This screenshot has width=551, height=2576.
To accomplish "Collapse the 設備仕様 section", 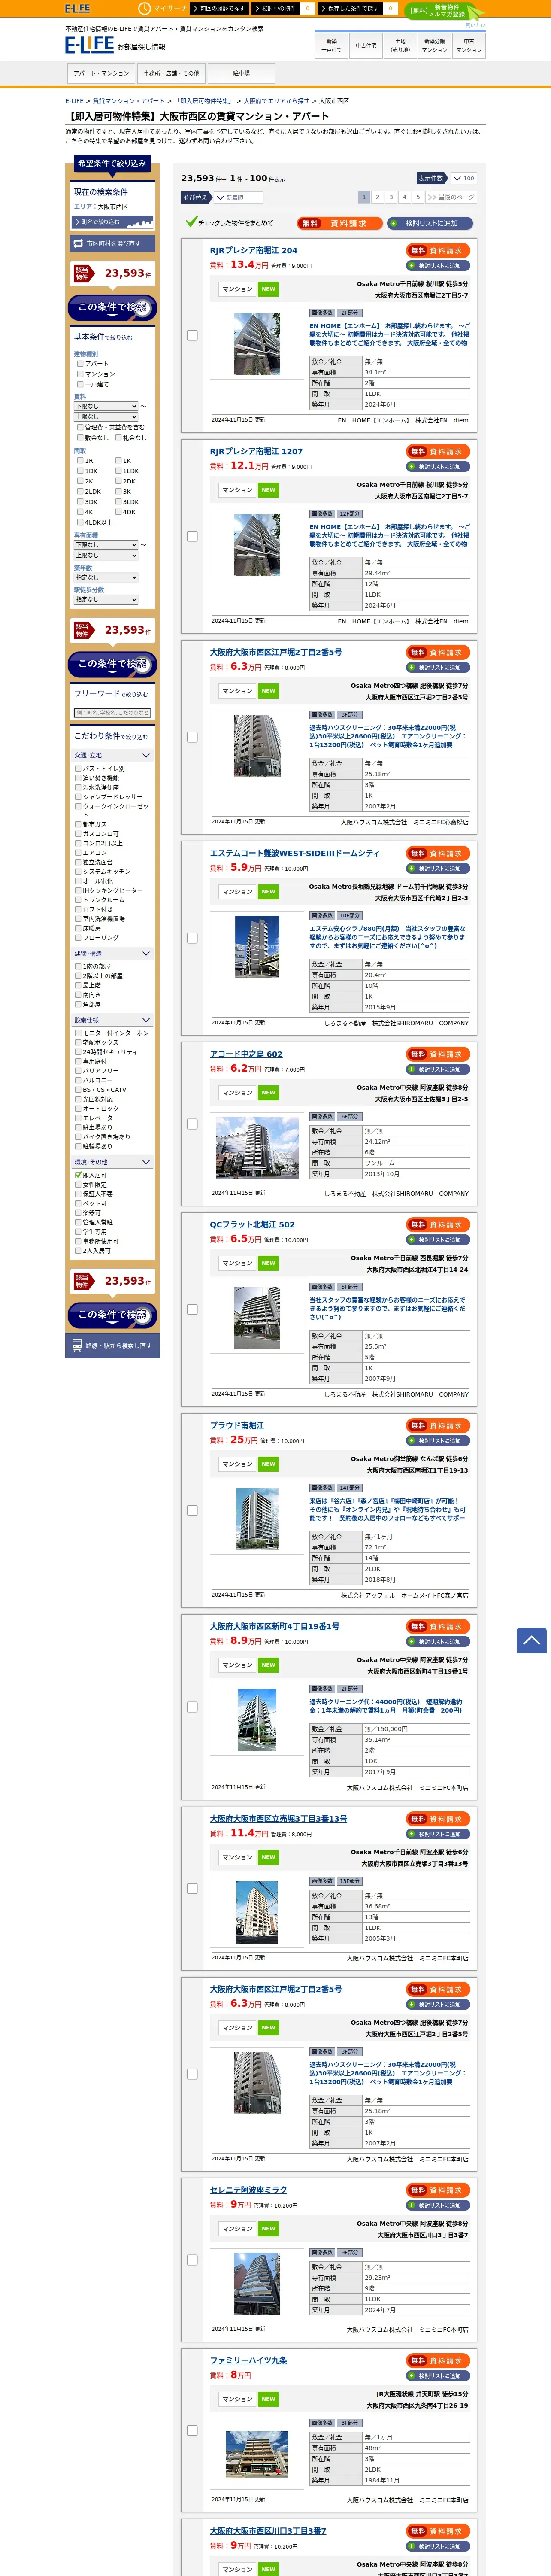I will (112, 1020).
